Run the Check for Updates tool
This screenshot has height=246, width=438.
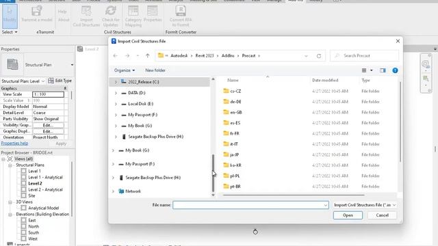111,16
